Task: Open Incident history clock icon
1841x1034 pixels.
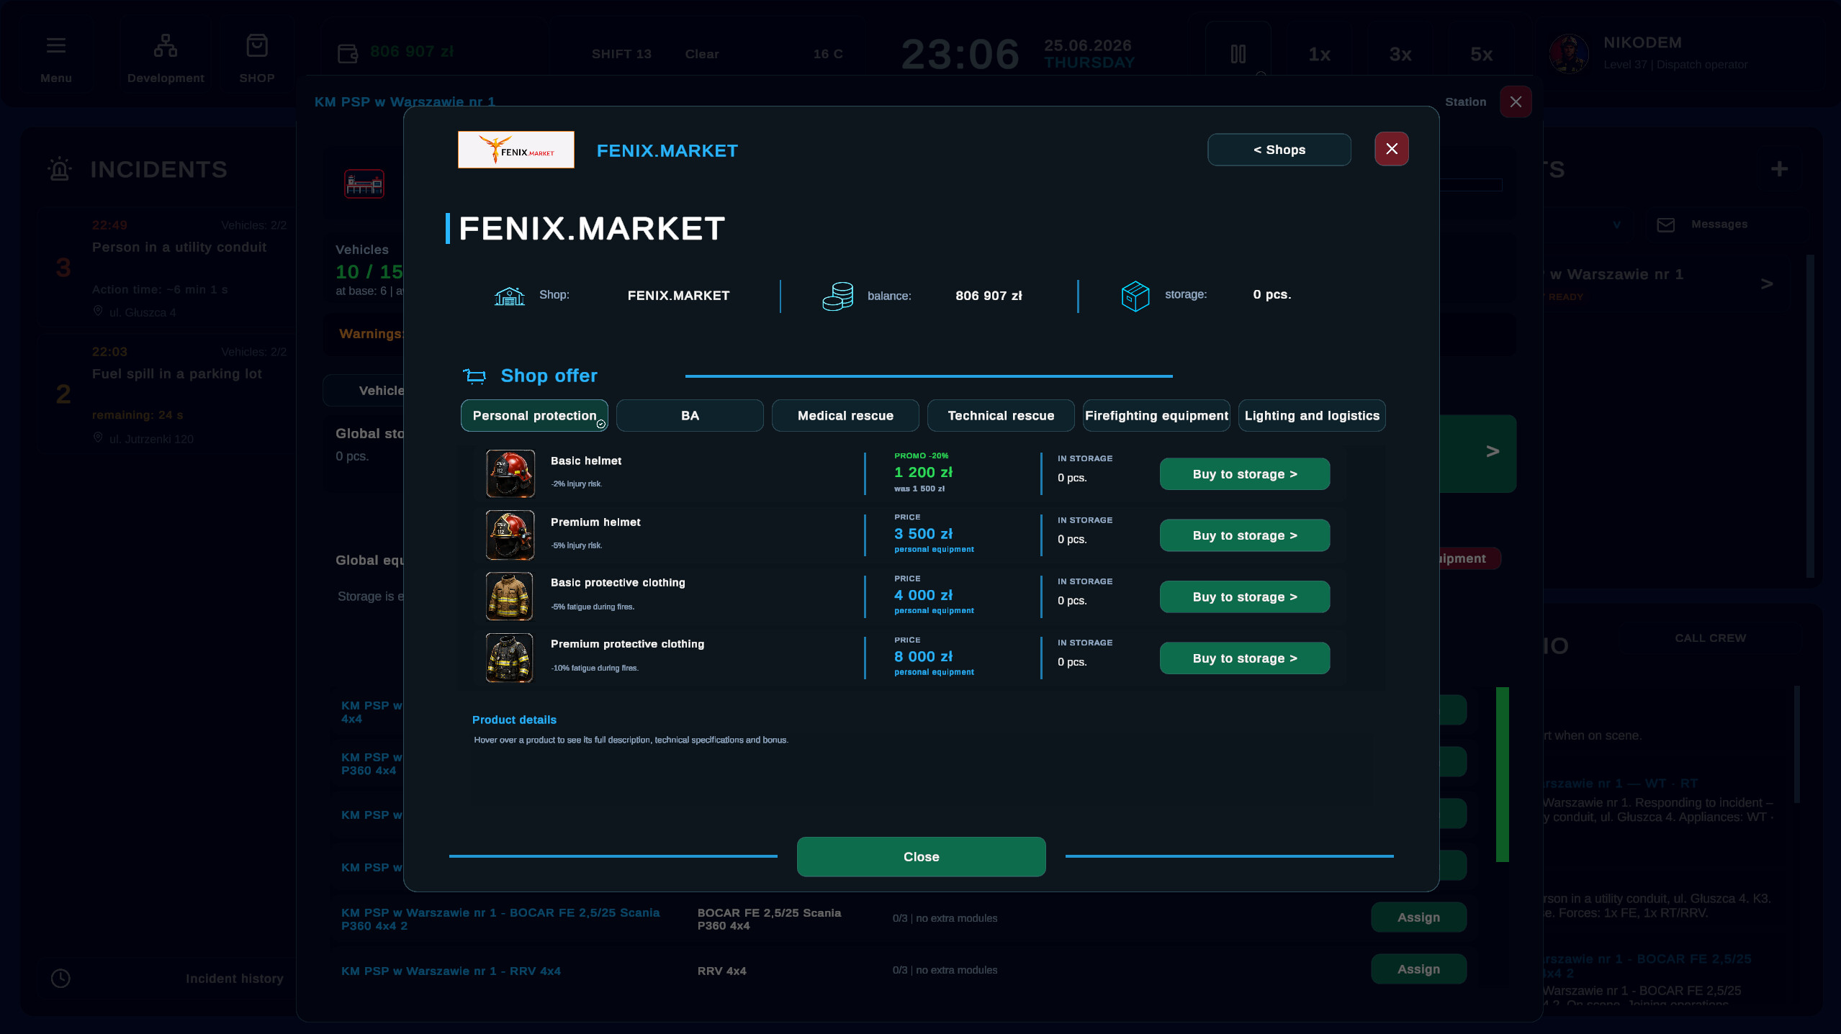Action: 60,978
